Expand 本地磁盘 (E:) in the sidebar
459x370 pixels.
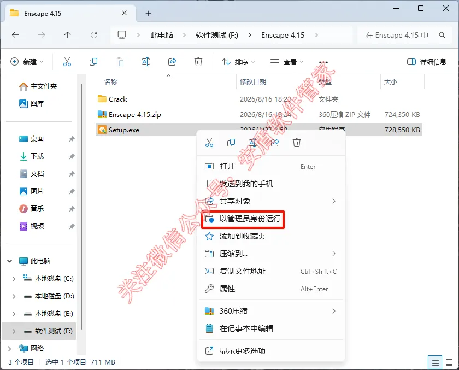coord(14,314)
